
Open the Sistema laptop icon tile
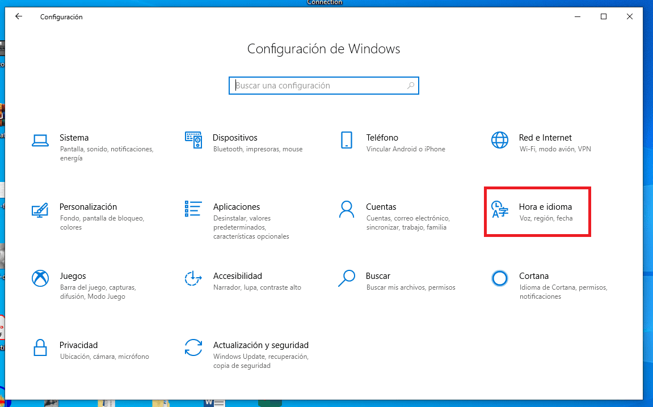point(40,141)
